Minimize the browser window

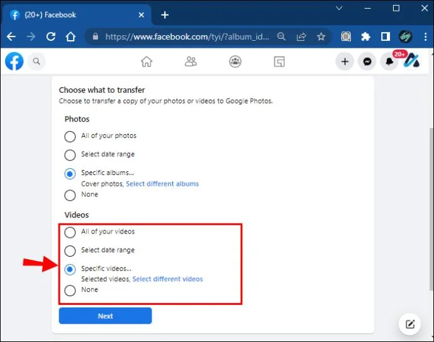pos(367,8)
